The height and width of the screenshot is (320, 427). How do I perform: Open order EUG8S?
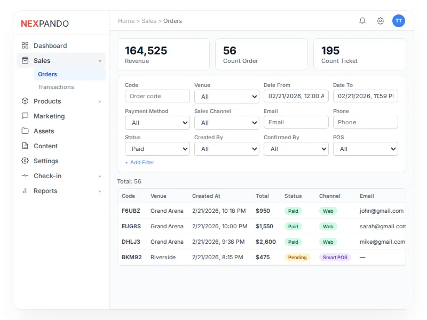(x=131, y=226)
